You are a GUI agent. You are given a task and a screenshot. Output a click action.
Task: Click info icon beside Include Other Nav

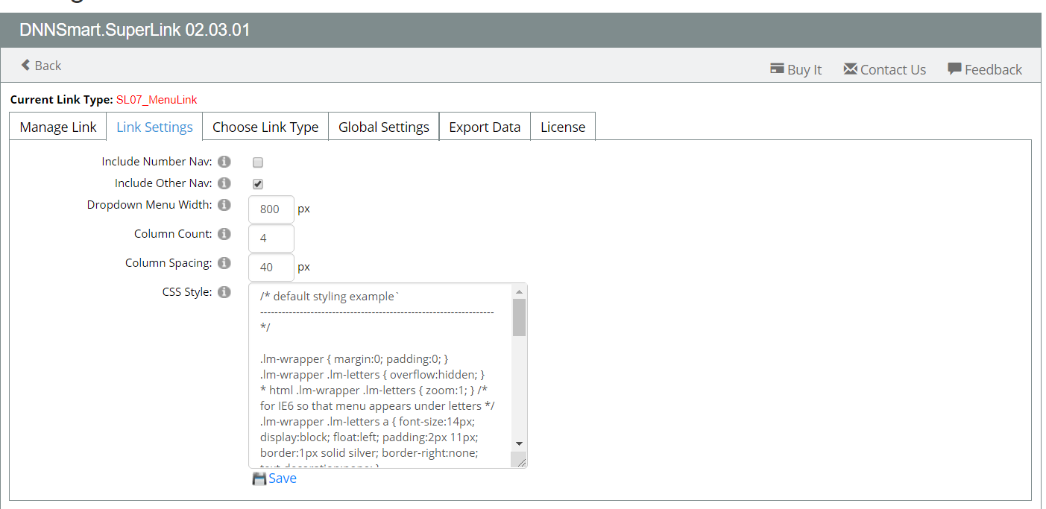tap(224, 183)
